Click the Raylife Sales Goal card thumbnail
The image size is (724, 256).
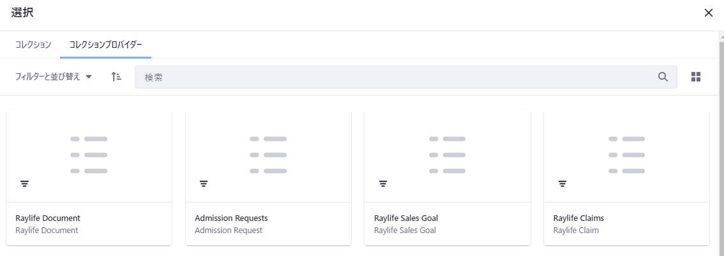click(x=448, y=155)
